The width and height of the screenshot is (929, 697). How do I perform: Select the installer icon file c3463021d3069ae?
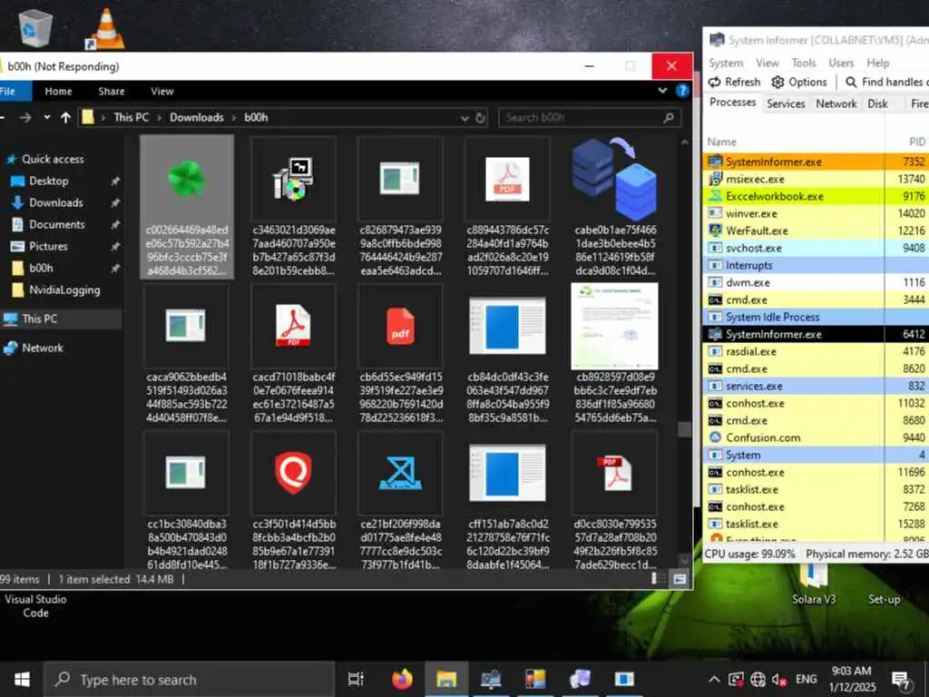[294, 206]
